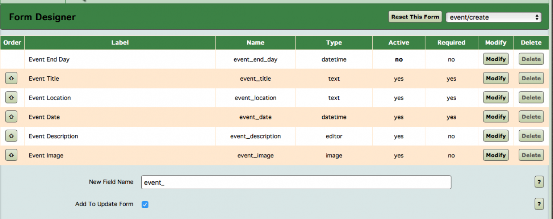Open help for New Field Name
Screen dimensions: 553x219
coord(539,182)
